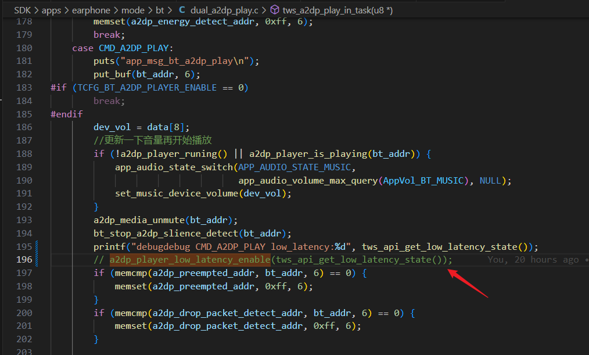Click the #endif directive

point(67,114)
